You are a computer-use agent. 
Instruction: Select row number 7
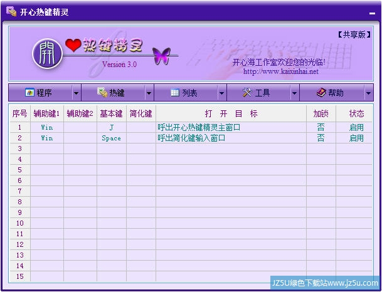pos(19,191)
